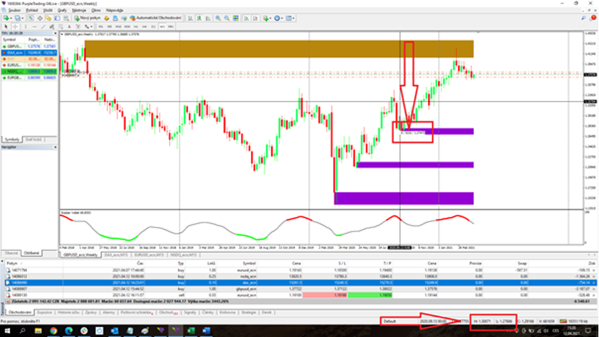The height and width of the screenshot is (337, 599).
Task: Switch timeframe to W1
Action: [x=162, y=27]
